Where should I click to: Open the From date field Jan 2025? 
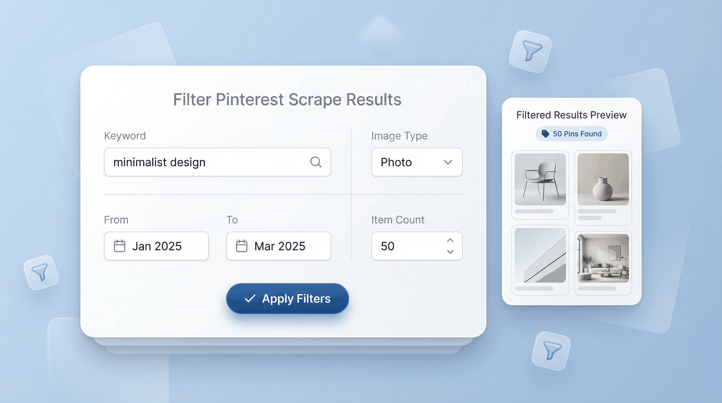[x=156, y=246]
